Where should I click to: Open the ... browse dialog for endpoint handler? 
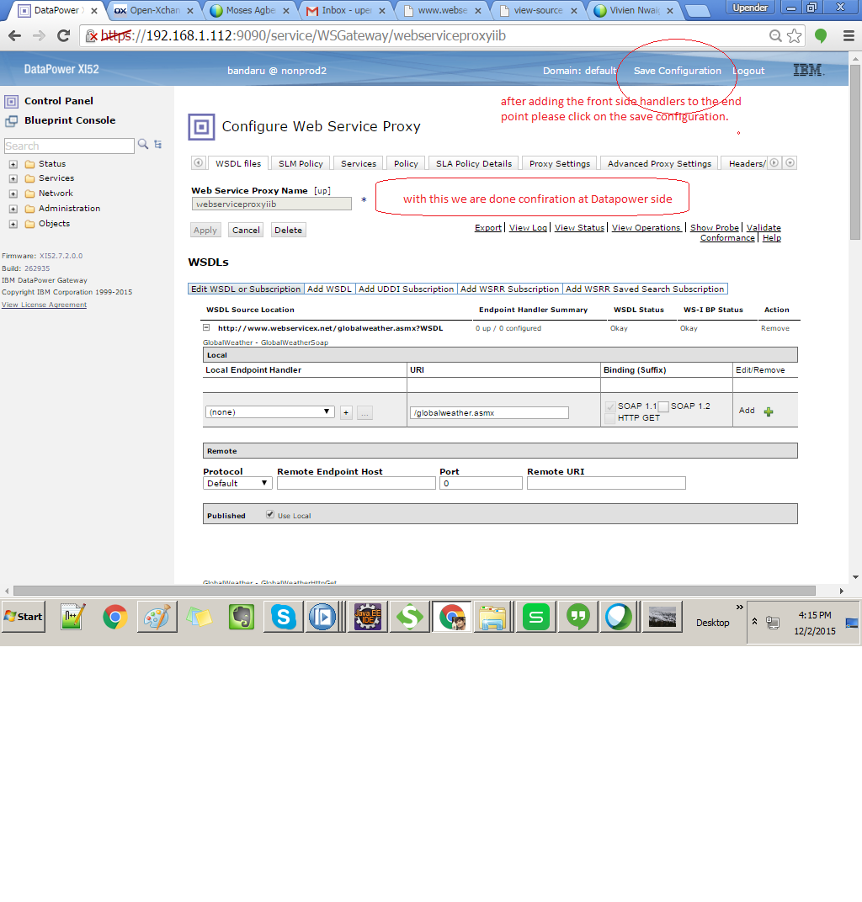pos(364,411)
